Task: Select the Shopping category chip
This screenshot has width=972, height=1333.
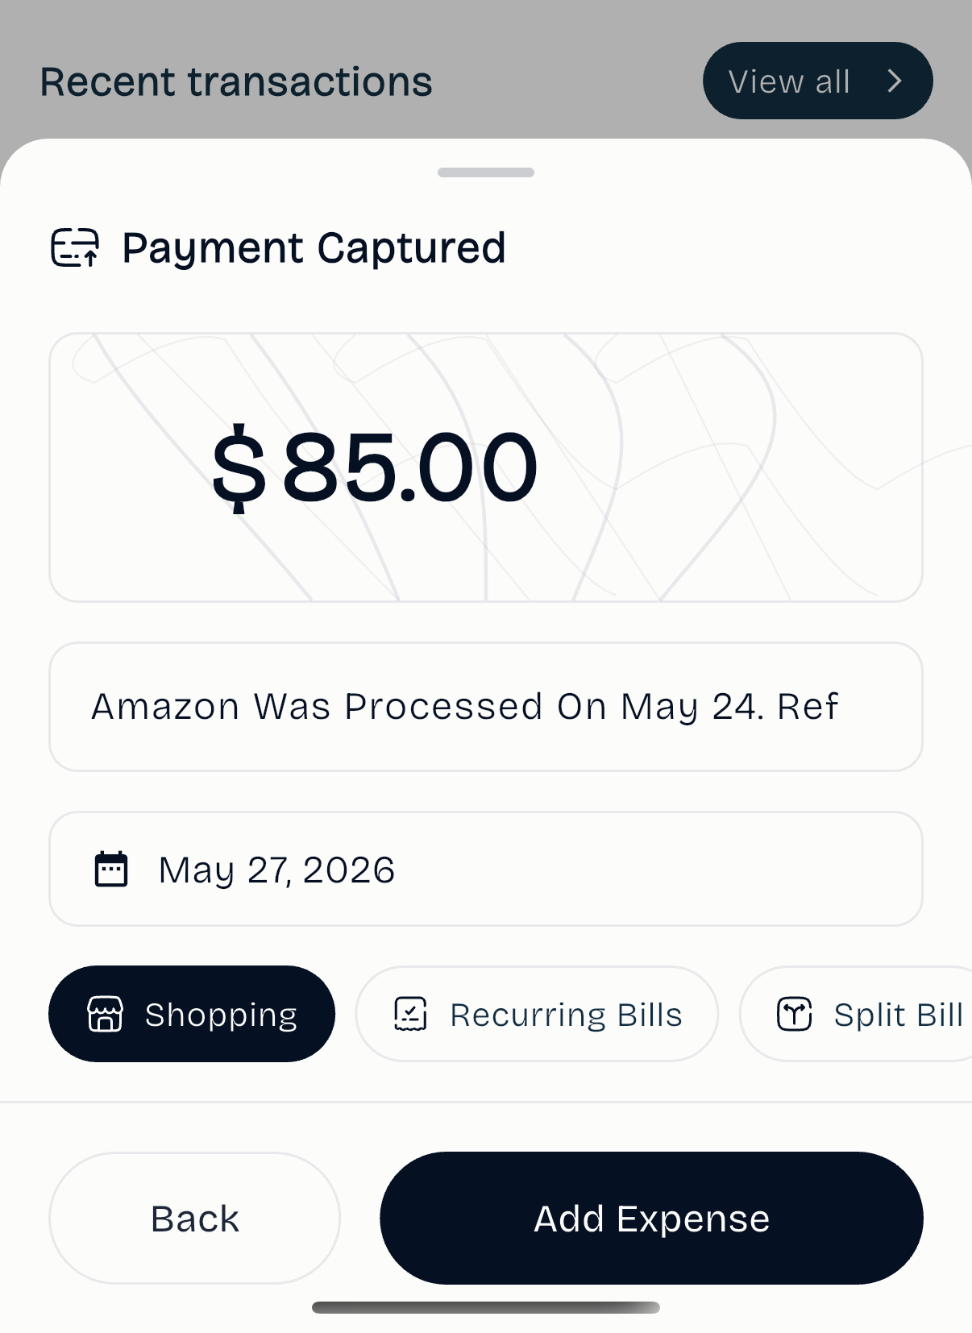Action: 192,1014
